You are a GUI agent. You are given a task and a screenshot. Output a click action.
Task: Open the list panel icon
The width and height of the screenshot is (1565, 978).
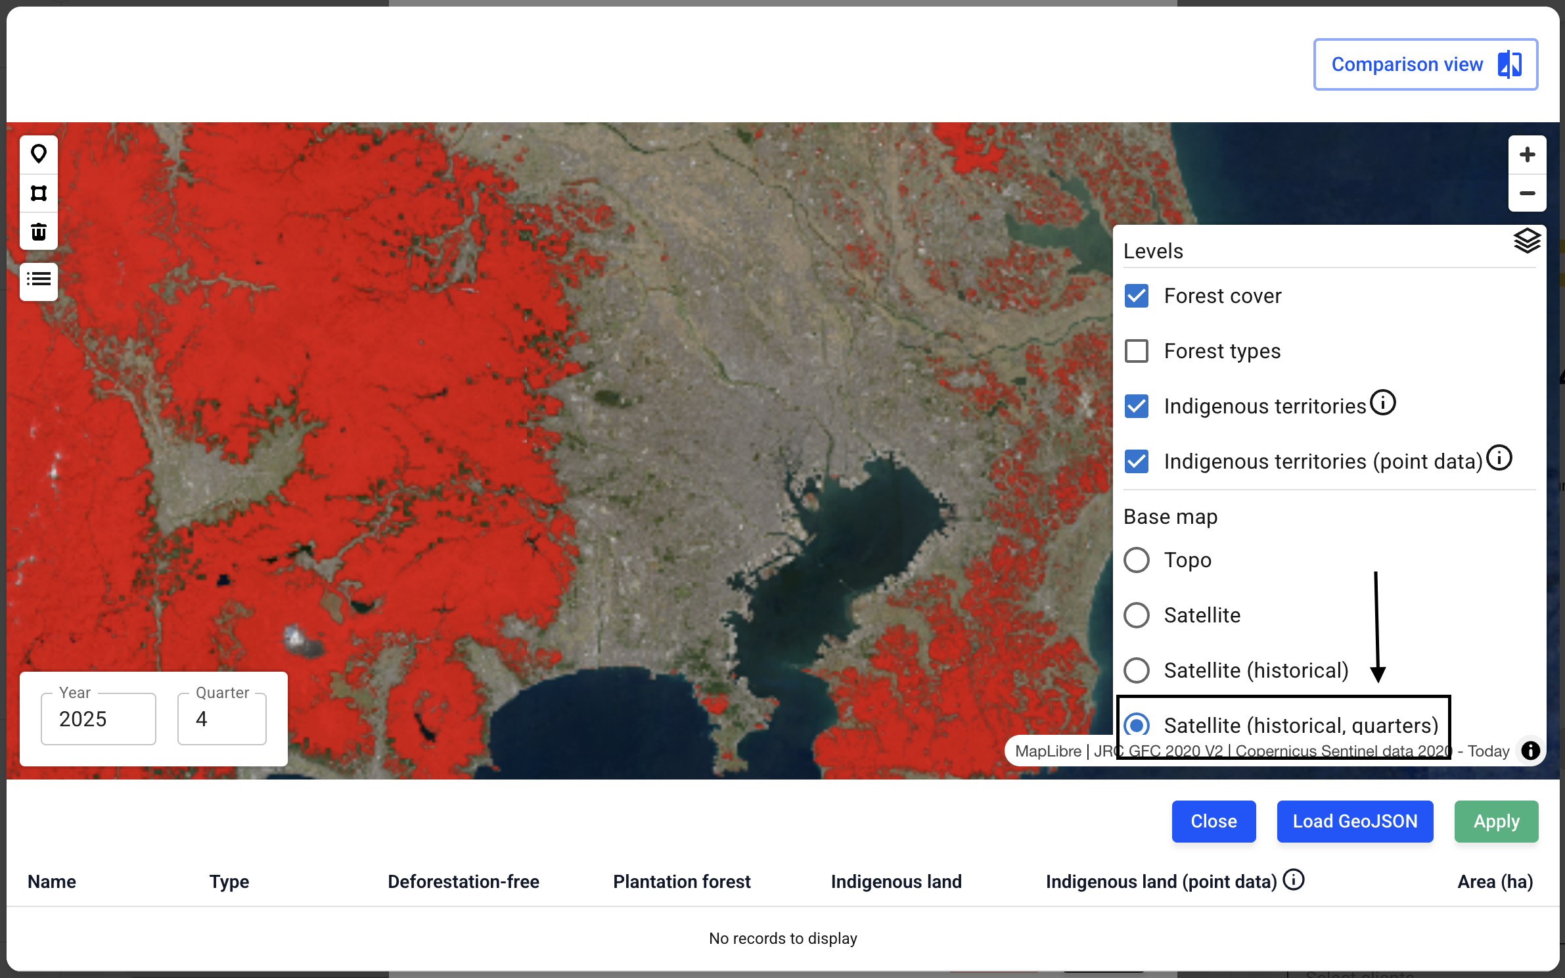pyautogui.click(x=39, y=281)
